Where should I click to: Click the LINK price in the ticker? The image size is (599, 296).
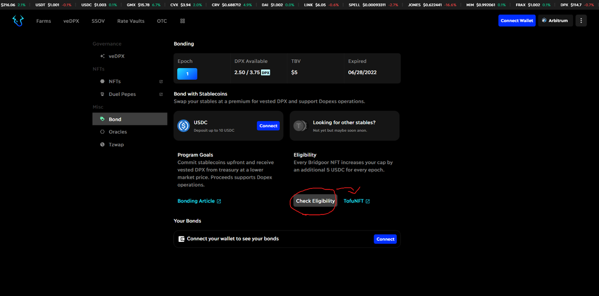[x=320, y=5]
